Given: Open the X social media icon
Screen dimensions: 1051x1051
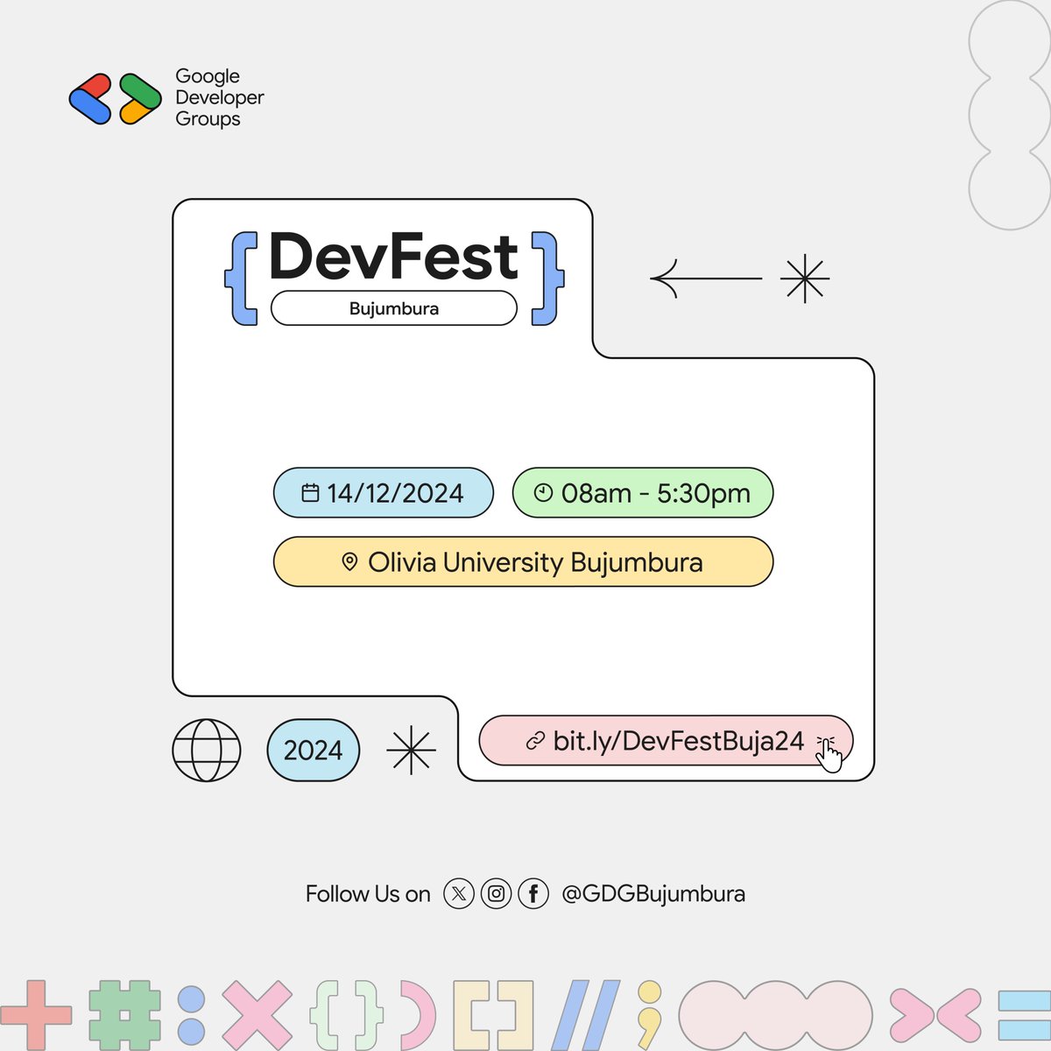Looking at the screenshot, I should [x=458, y=894].
